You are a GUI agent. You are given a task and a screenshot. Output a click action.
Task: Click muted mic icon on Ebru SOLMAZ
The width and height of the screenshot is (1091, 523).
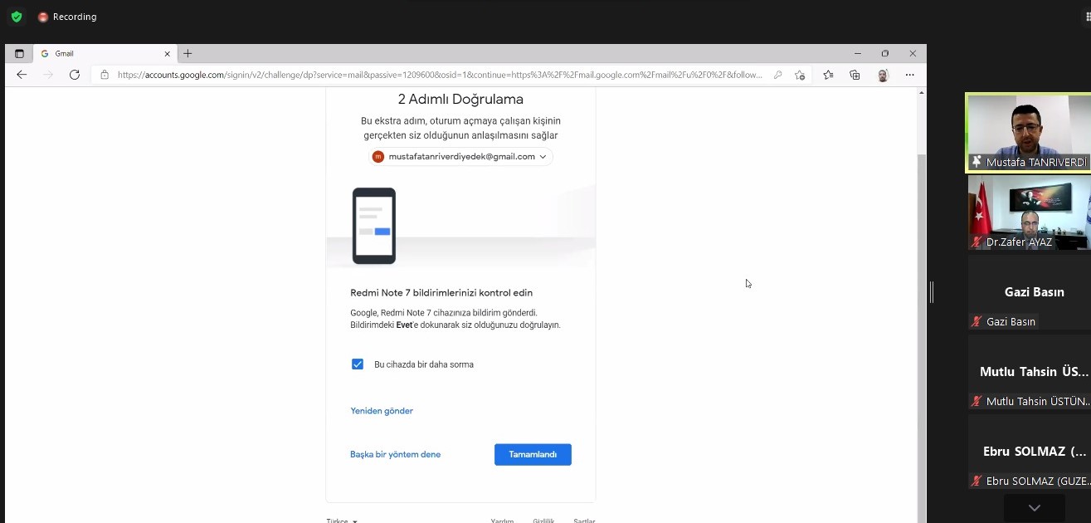pyautogui.click(x=977, y=481)
